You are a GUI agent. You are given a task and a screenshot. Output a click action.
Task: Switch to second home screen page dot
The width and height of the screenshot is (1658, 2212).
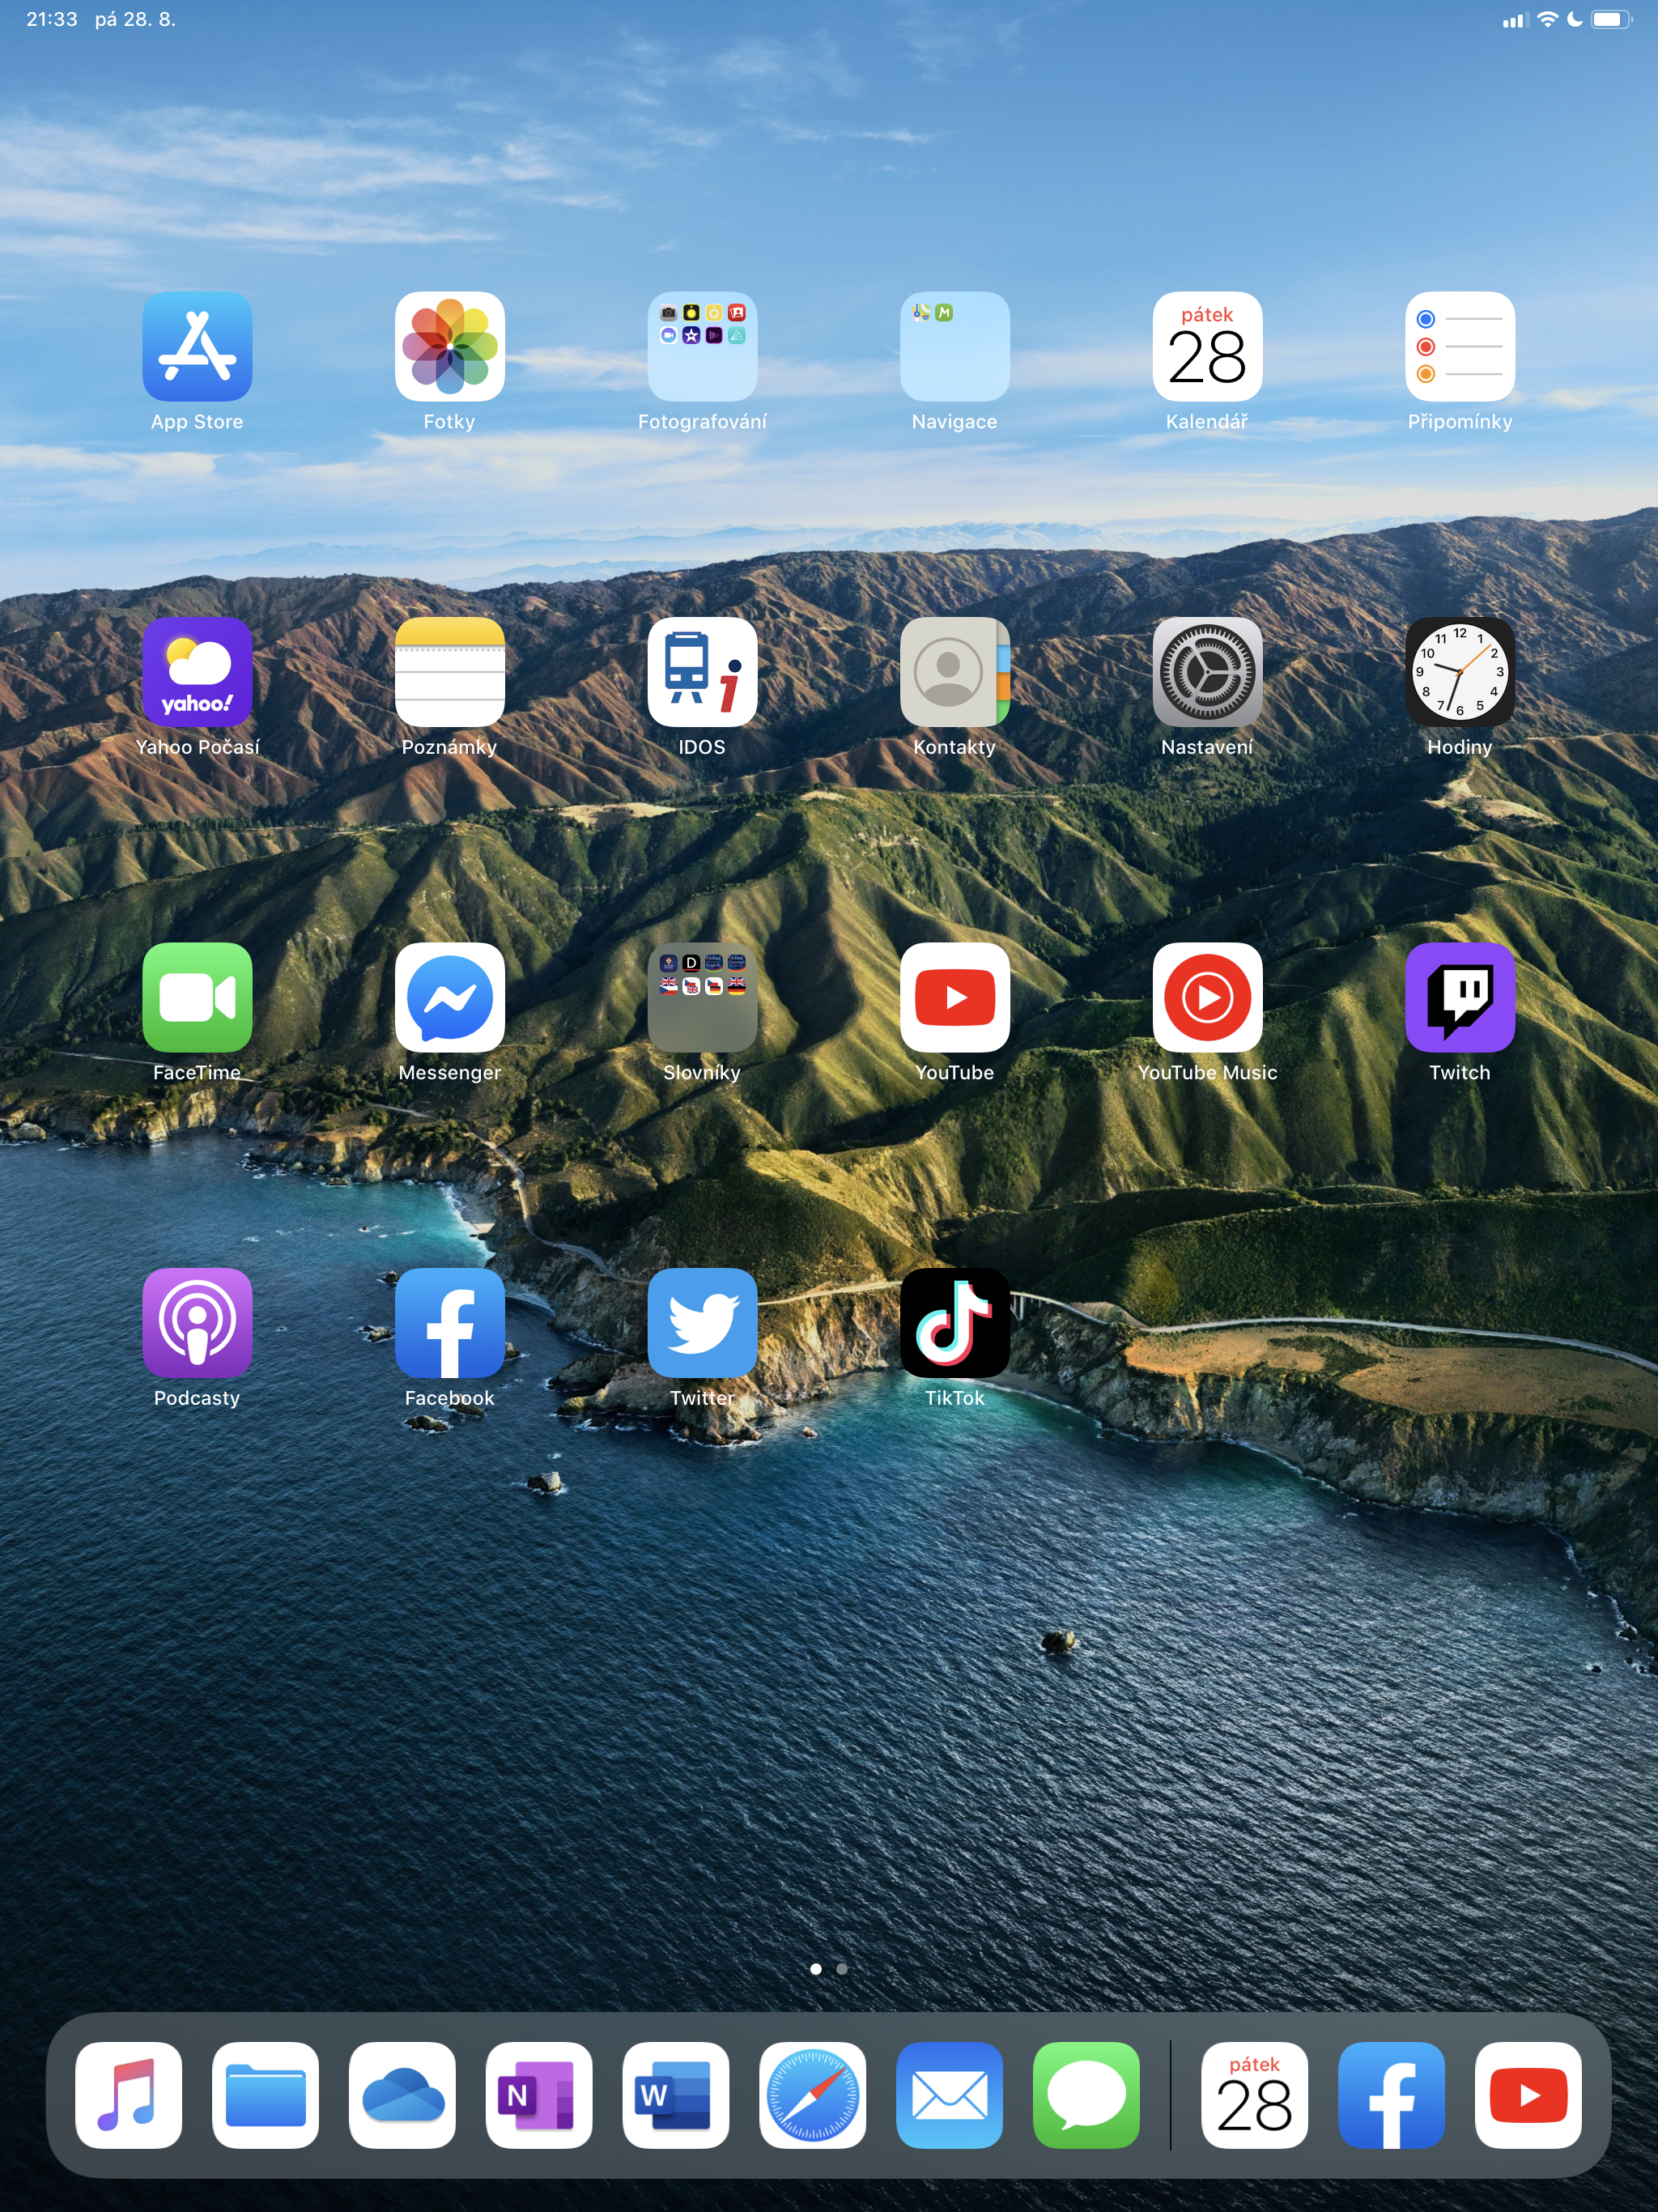point(842,1968)
